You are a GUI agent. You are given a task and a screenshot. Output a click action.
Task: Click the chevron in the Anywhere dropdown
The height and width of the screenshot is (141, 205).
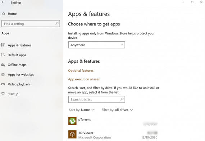click(x=122, y=45)
